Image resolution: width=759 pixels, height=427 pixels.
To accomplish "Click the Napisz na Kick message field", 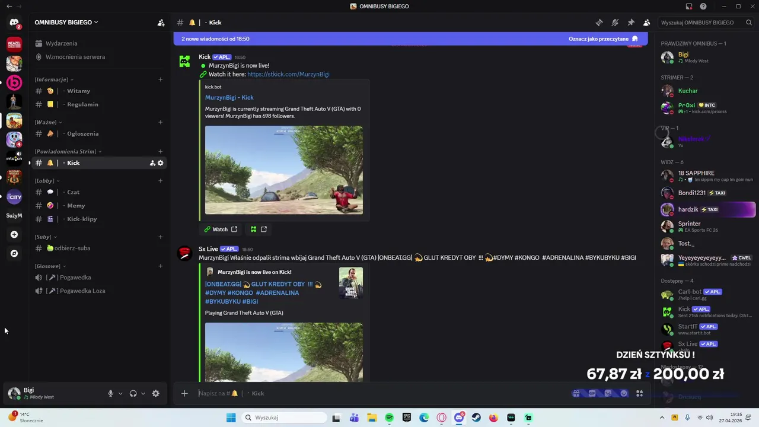I will click(379, 393).
